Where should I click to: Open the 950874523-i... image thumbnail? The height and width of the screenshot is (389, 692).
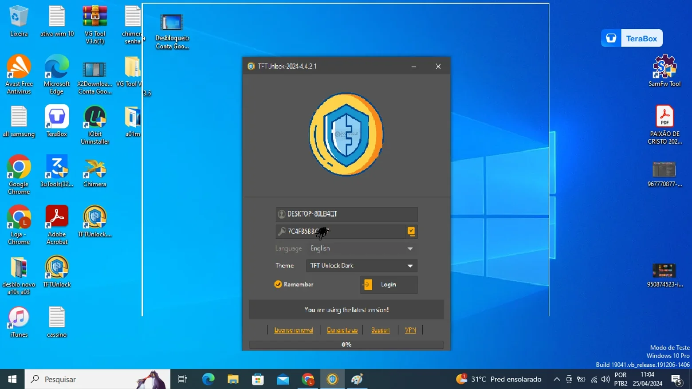(664, 275)
